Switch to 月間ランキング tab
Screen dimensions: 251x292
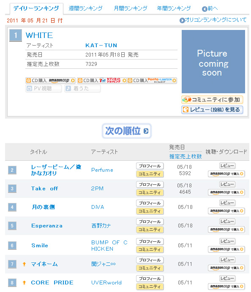[130, 8]
